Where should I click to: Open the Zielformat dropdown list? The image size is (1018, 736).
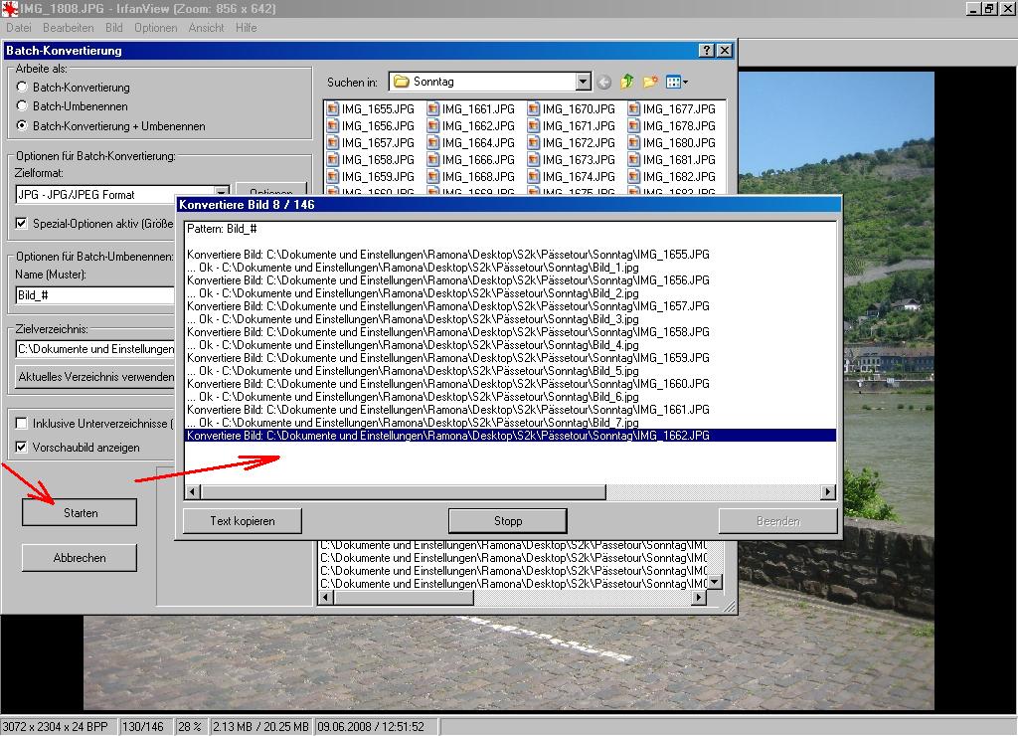click(222, 194)
